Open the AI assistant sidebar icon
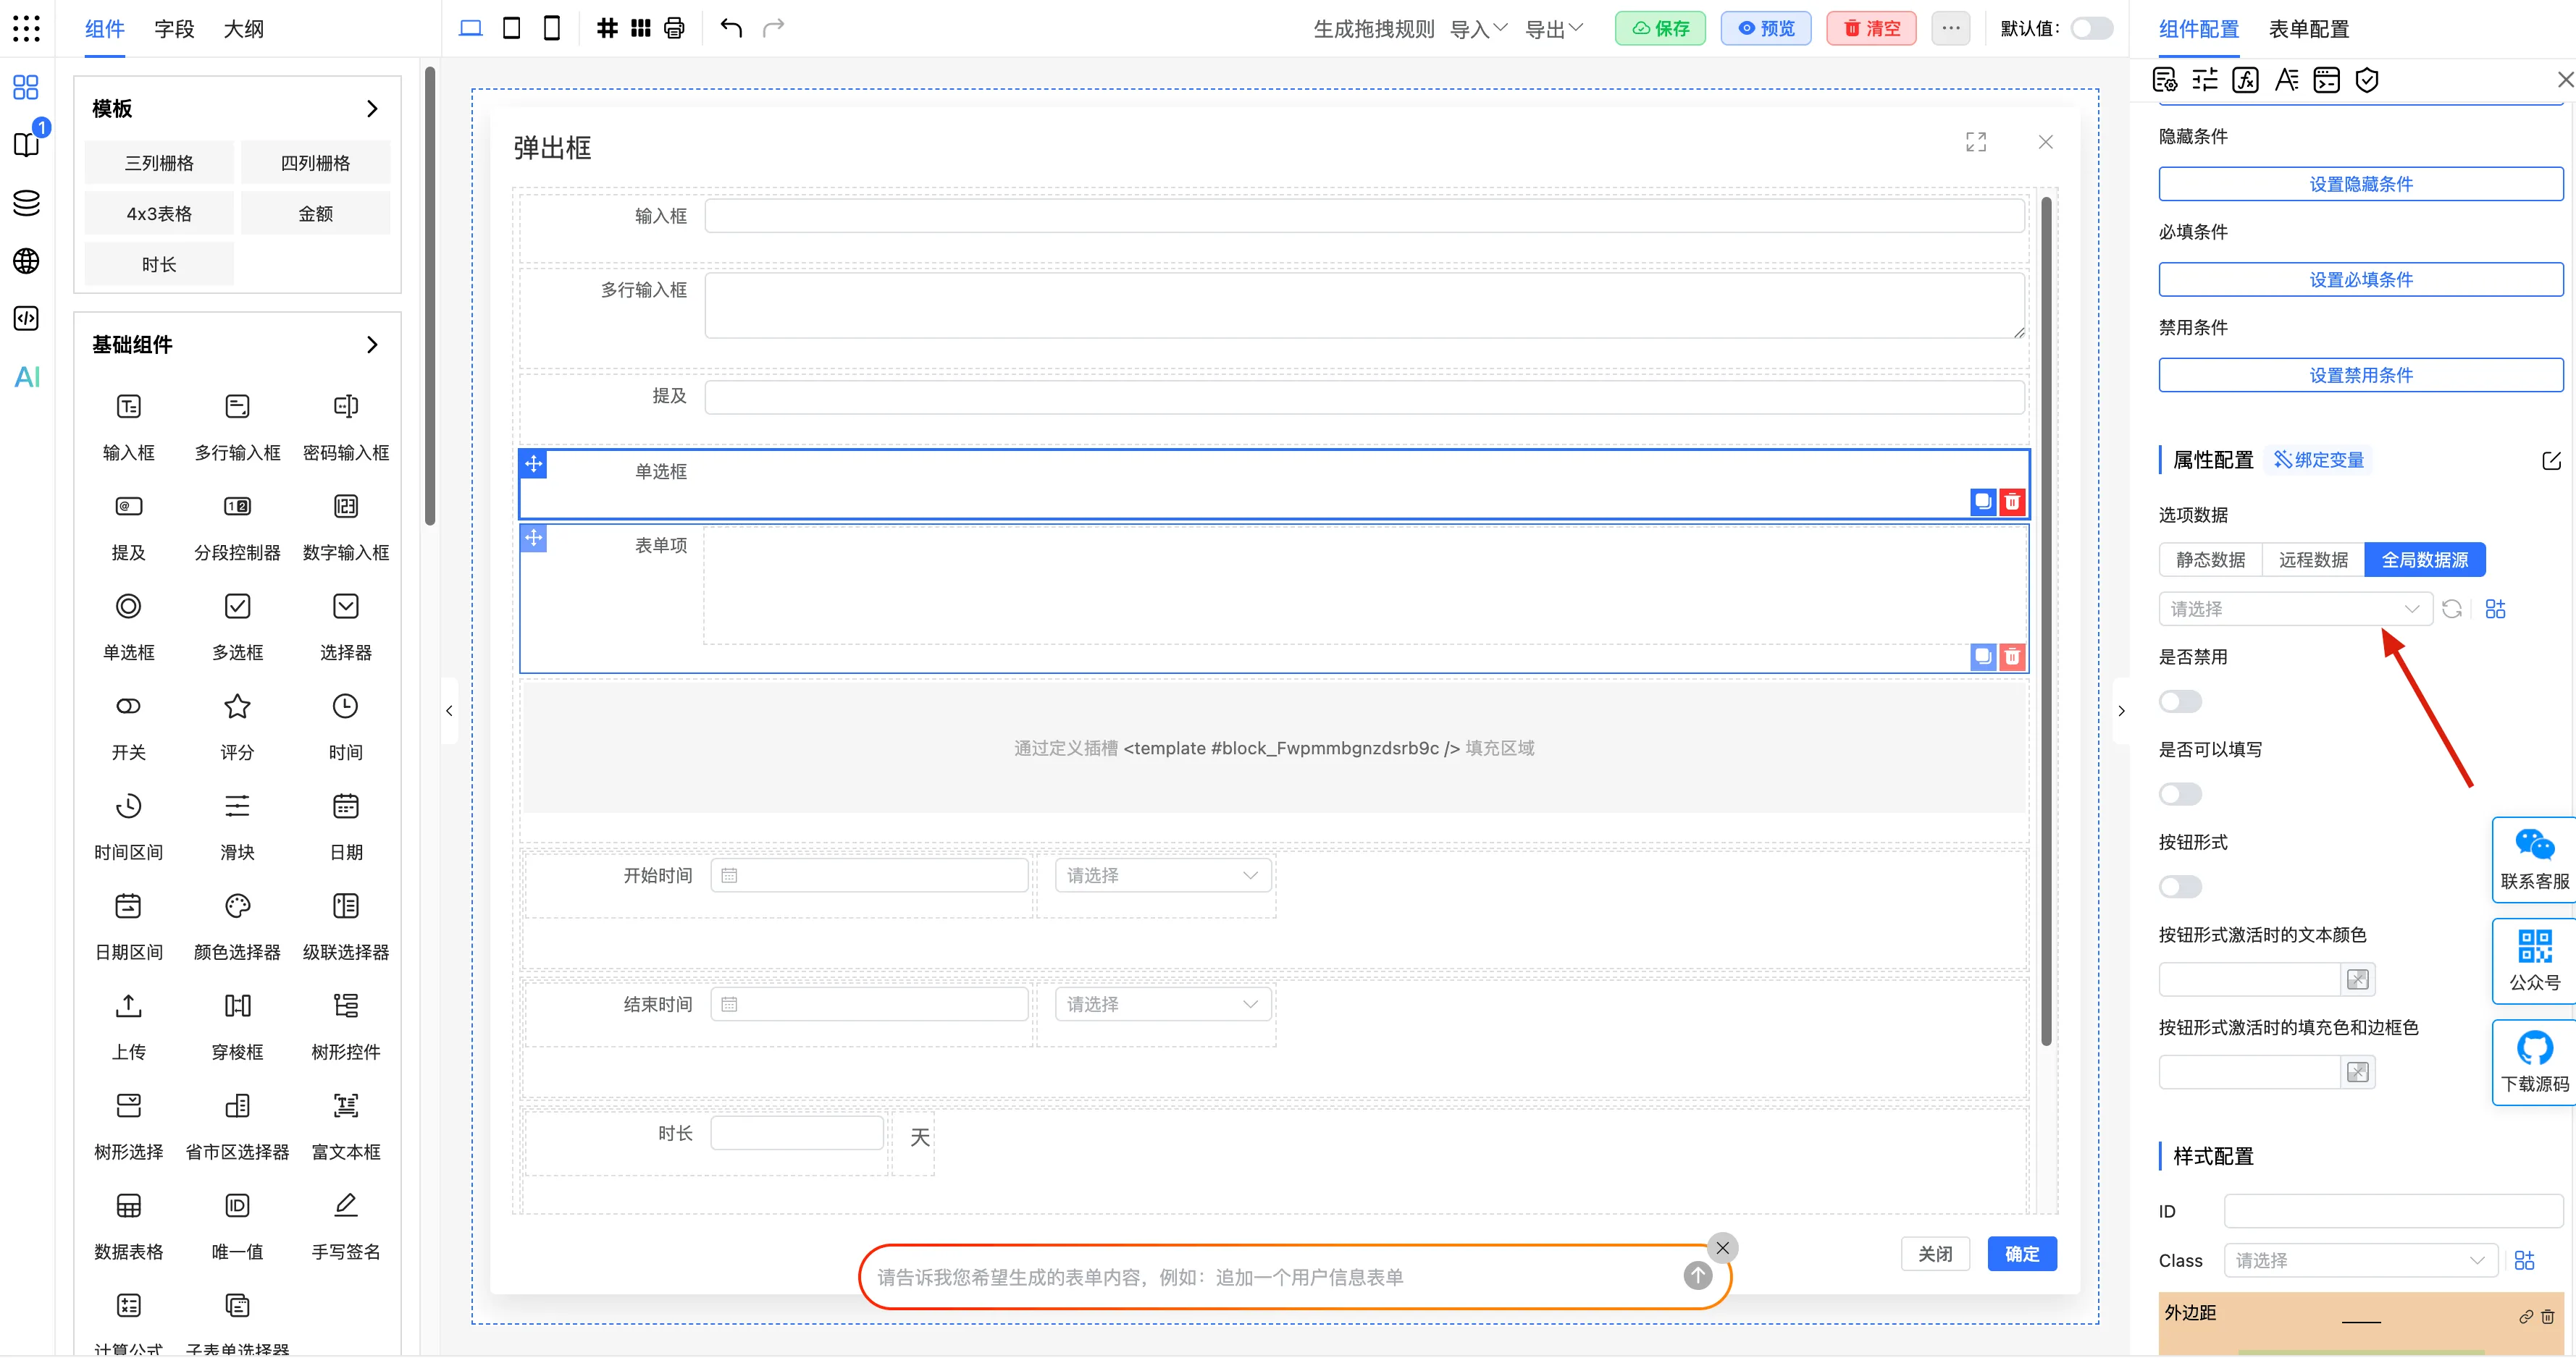 coord(27,376)
